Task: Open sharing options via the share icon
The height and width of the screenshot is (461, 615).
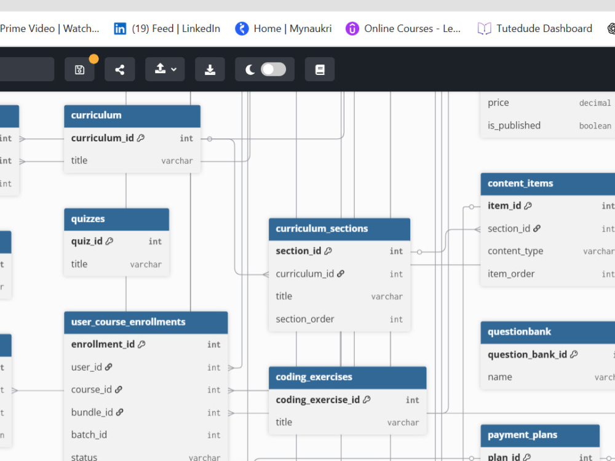Action: [119, 69]
